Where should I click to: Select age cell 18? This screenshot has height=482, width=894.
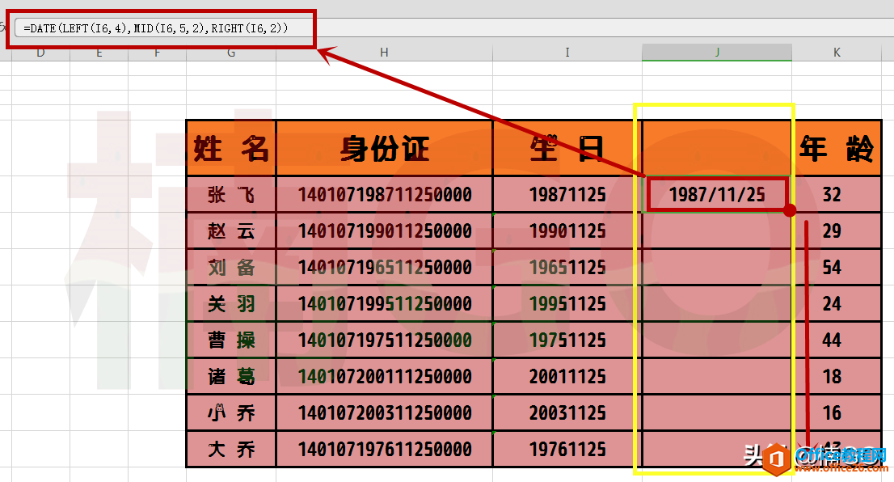tap(837, 377)
